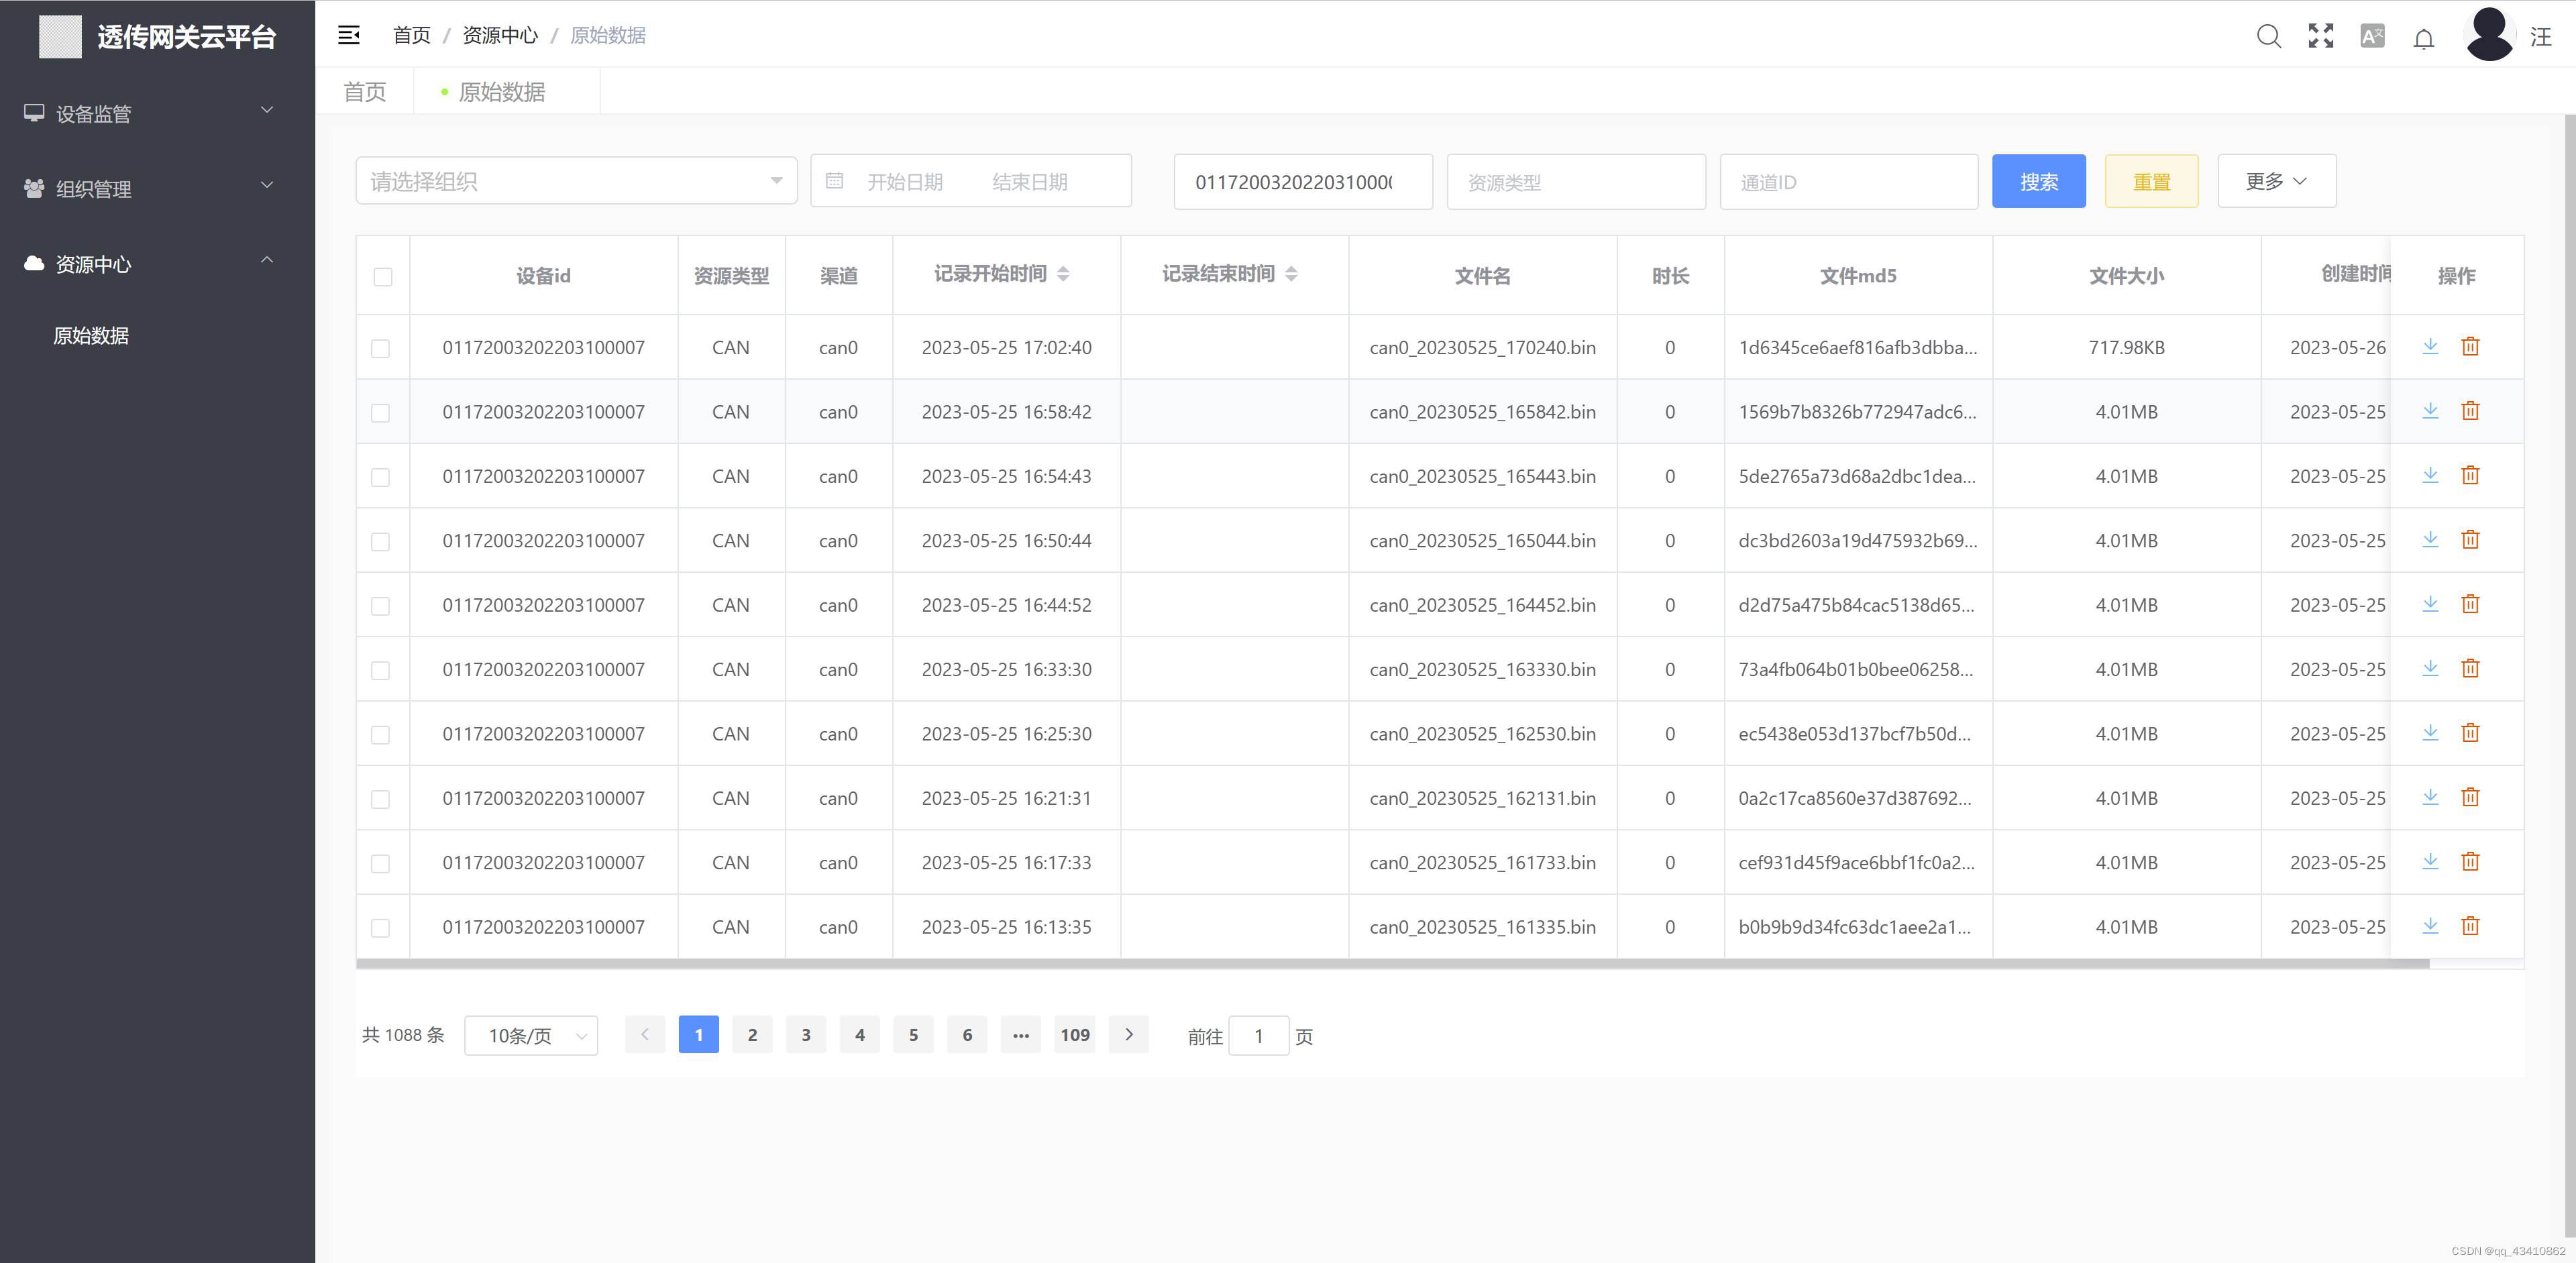Image resolution: width=2576 pixels, height=1263 pixels.
Task: Download can0_20230525_164452.bin file
Action: pos(2430,604)
